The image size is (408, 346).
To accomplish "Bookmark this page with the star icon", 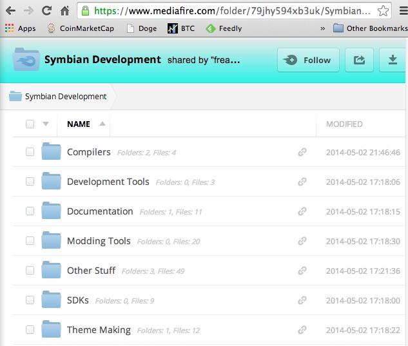I will tap(383, 11).
